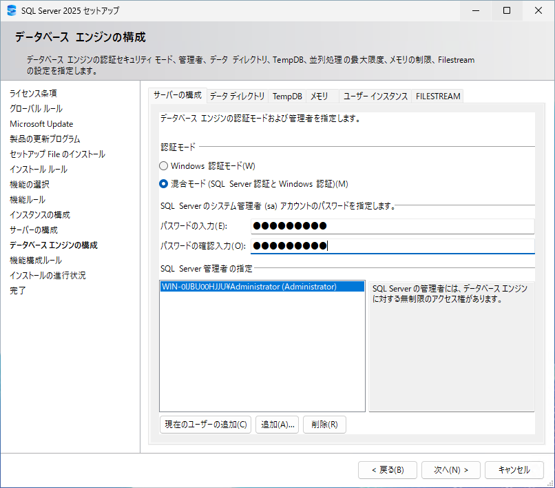Minimize the setup window
This screenshot has width=555, height=488.
476,10
